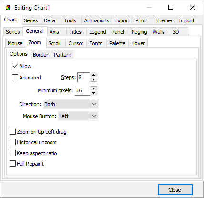Screen dimensions: 204x198
Task: Open the Scroll sub-tab
Action: (54, 43)
